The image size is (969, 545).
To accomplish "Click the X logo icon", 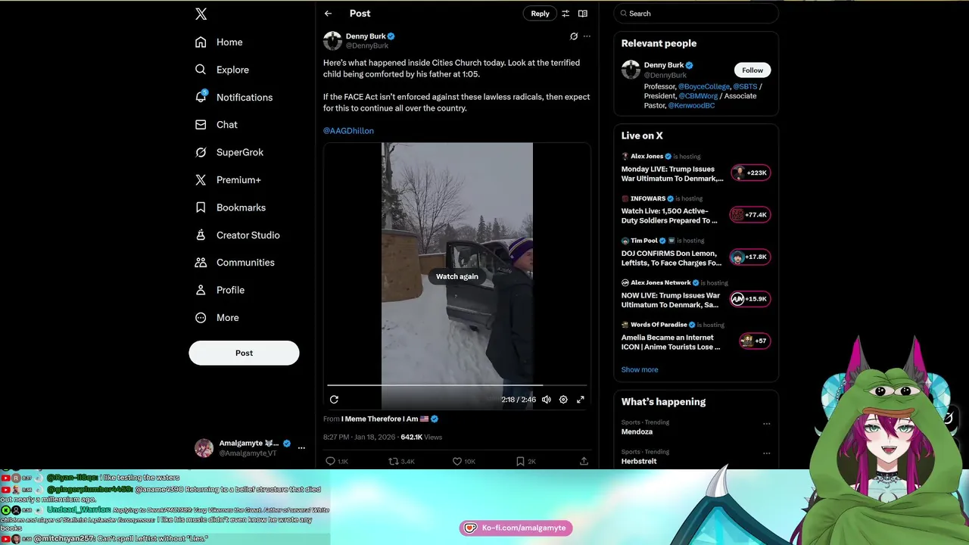I will point(201,14).
